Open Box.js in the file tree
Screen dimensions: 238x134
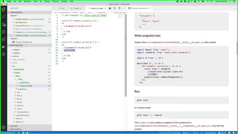tap(19, 96)
